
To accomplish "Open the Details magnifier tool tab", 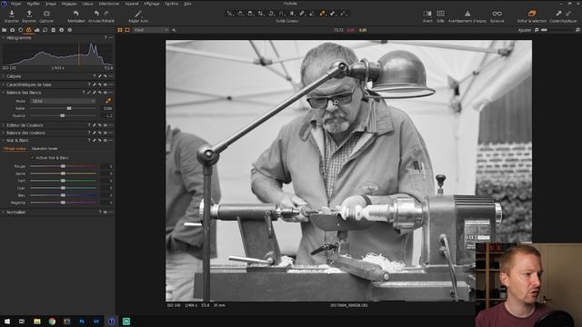I will coord(45,30).
